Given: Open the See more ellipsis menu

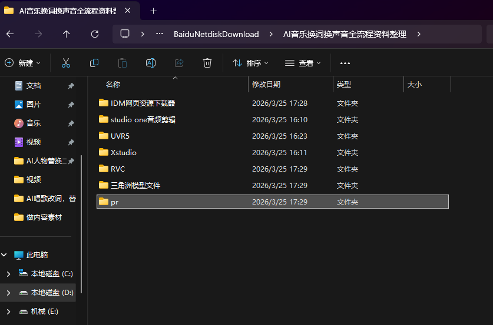Looking at the screenshot, I should 345,63.
